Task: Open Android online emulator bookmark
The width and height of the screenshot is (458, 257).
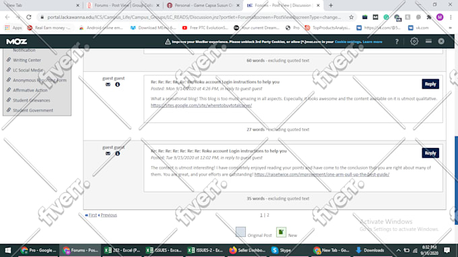Action: coord(101,28)
